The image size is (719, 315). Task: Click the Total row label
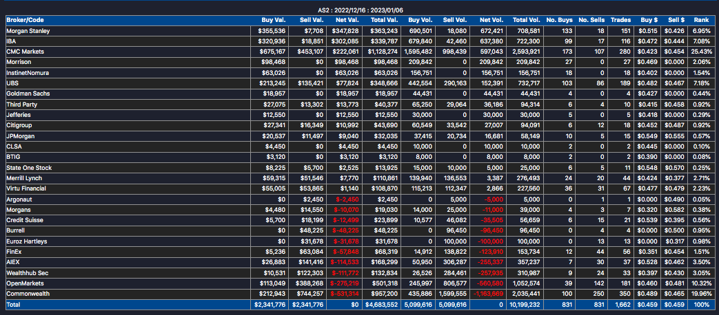[x=13, y=304]
